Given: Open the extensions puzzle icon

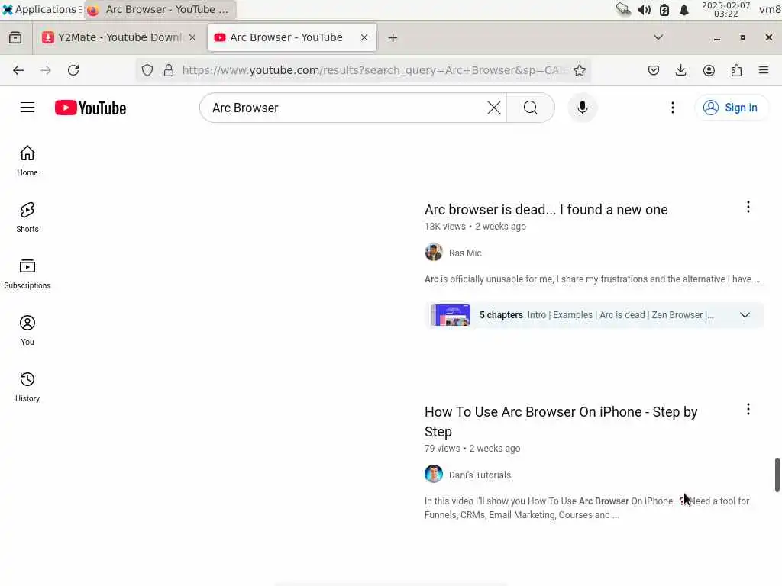Looking at the screenshot, I should click(737, 70).
